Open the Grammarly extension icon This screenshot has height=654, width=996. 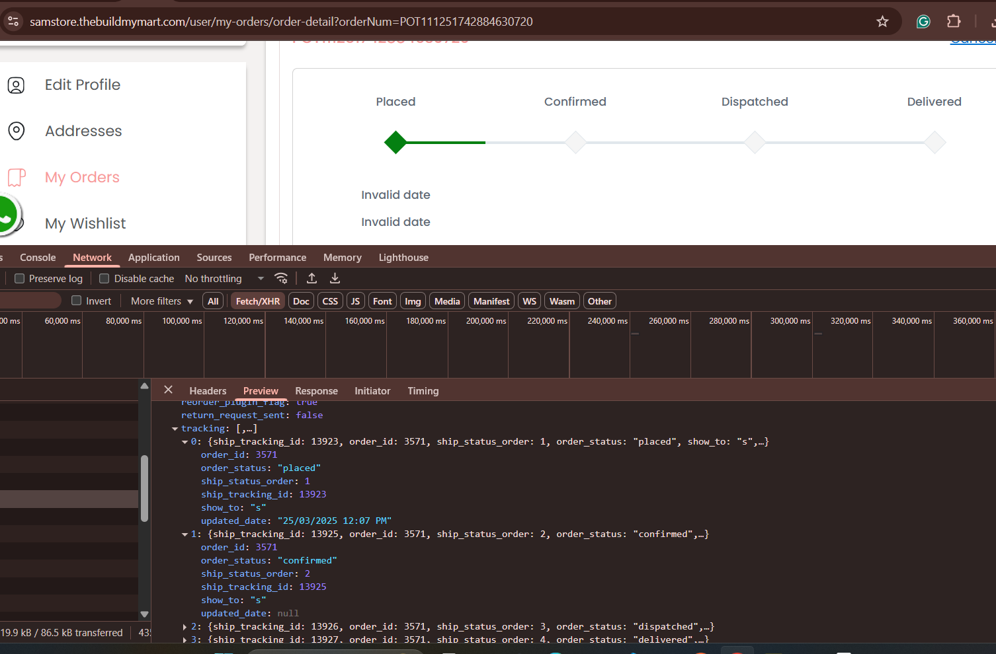click(923, 22)
